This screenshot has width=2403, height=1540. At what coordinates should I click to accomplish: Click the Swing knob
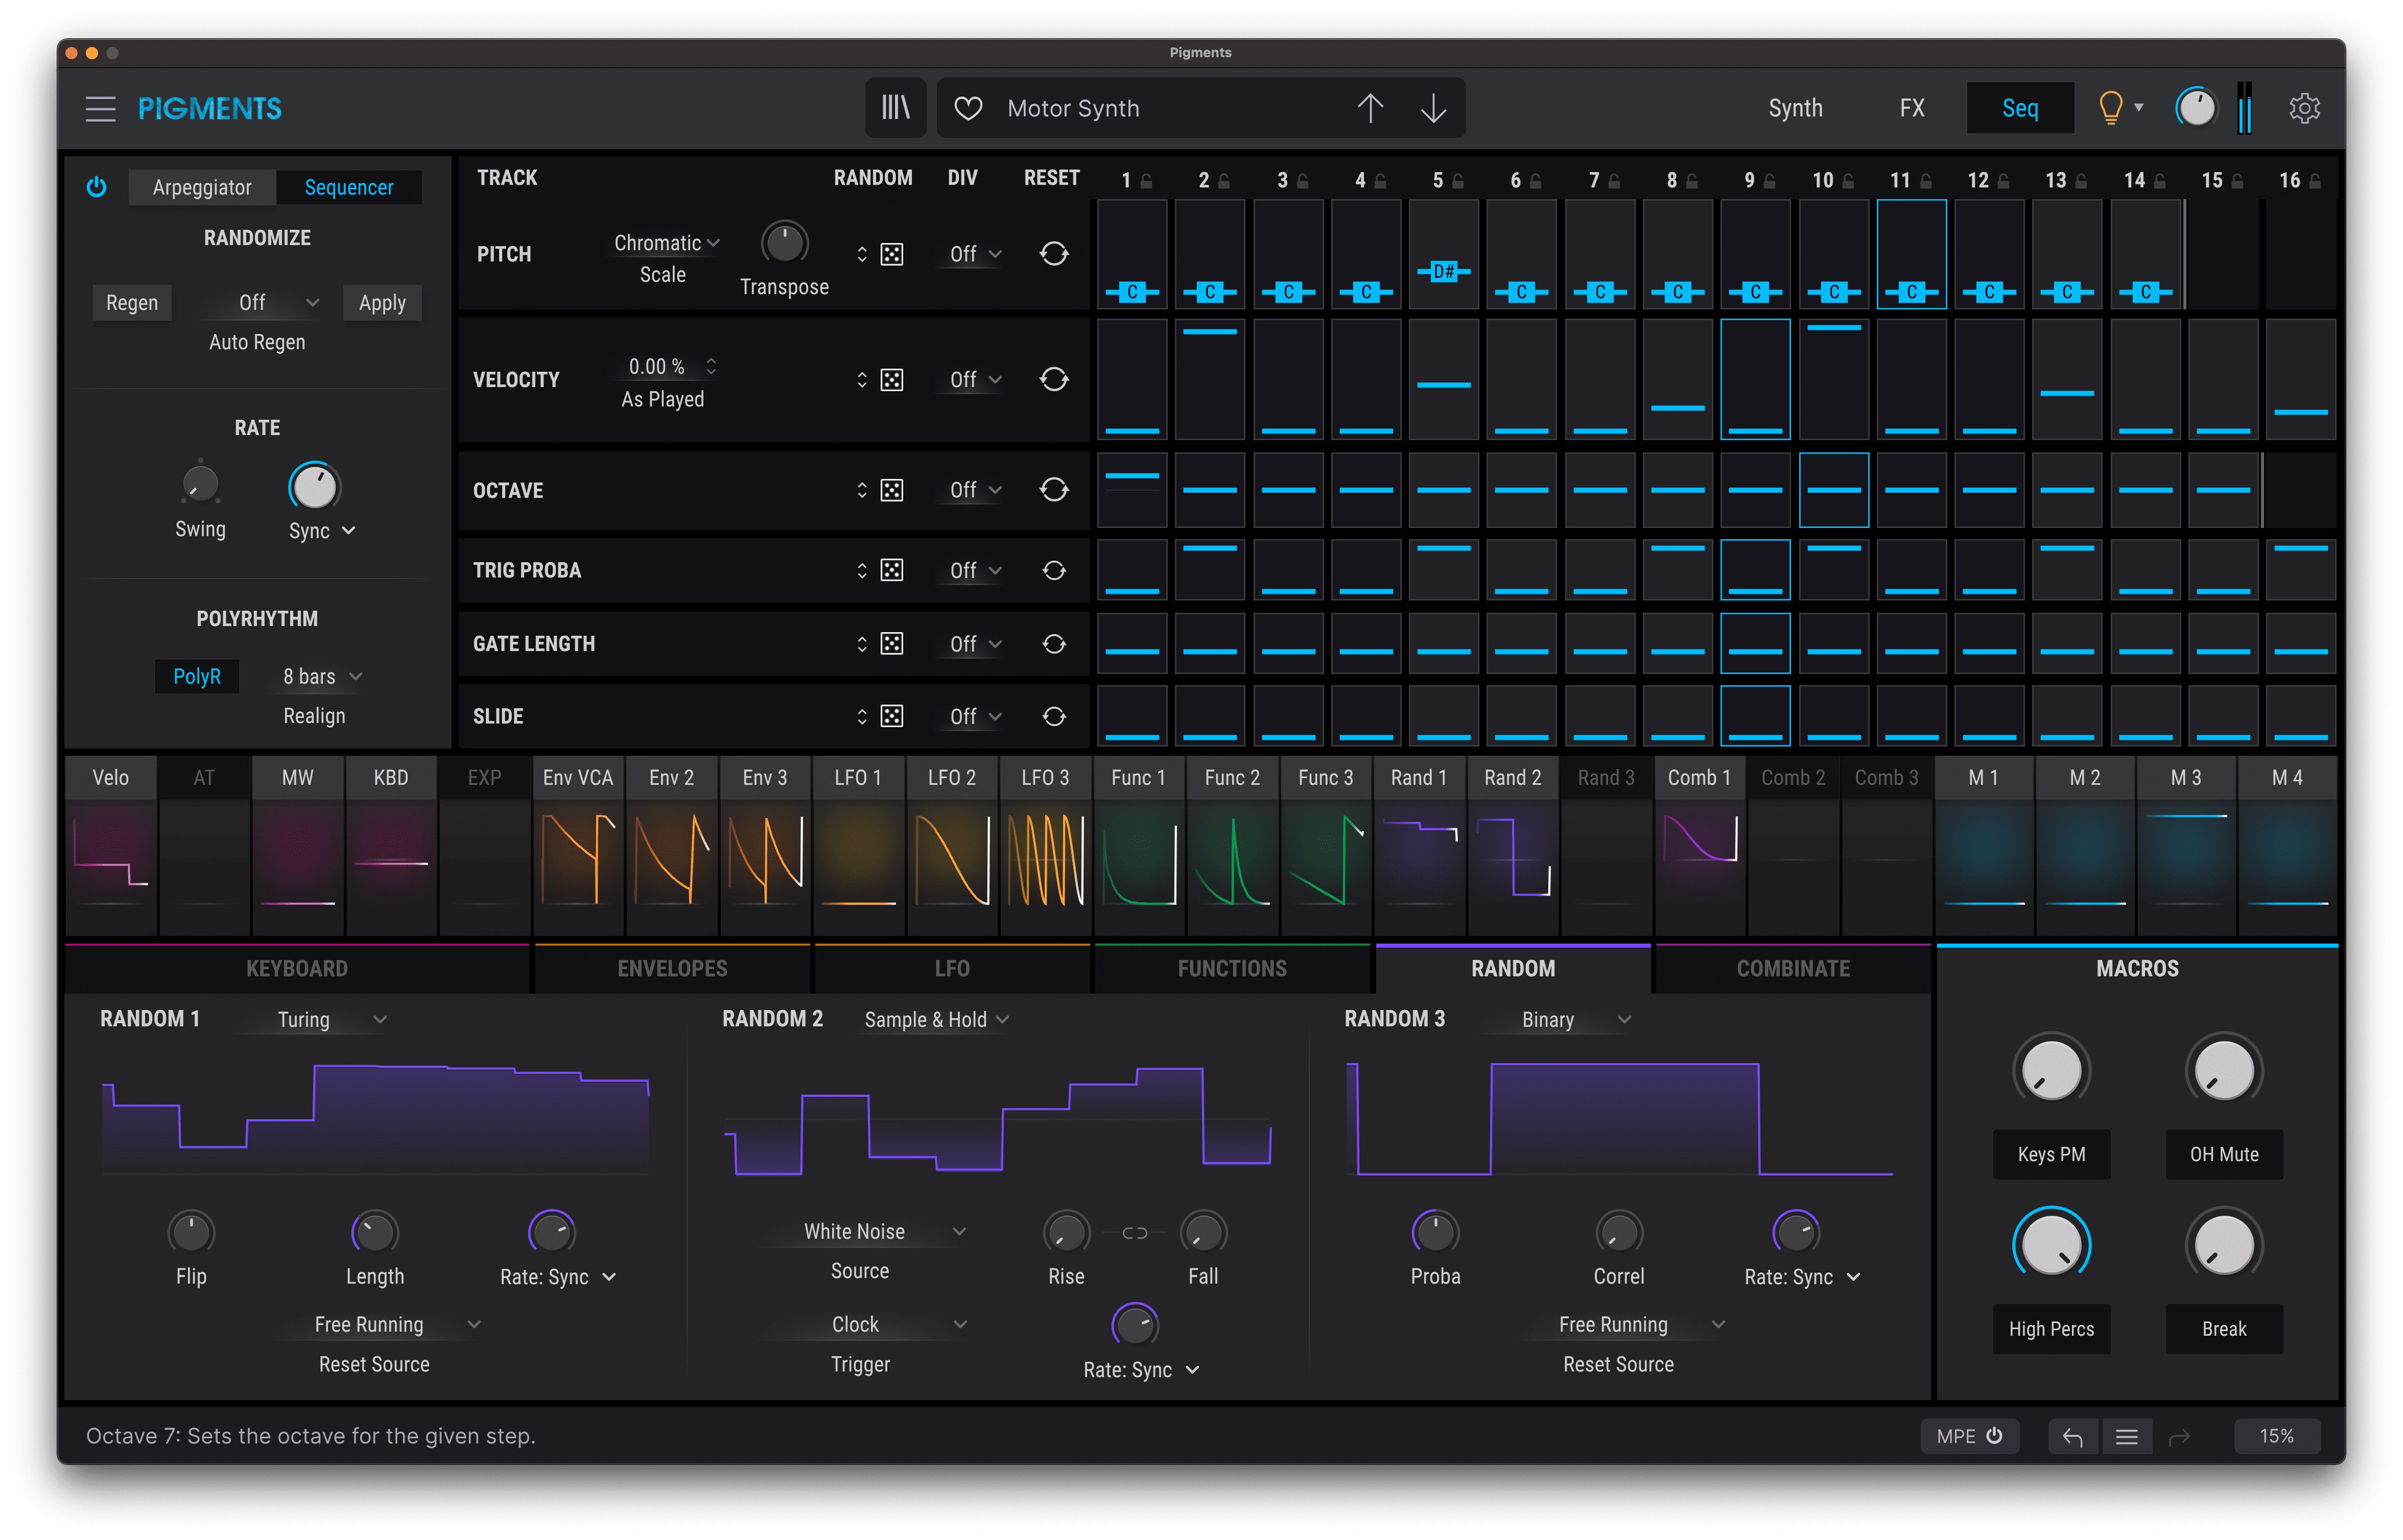(x=200, y=485)
